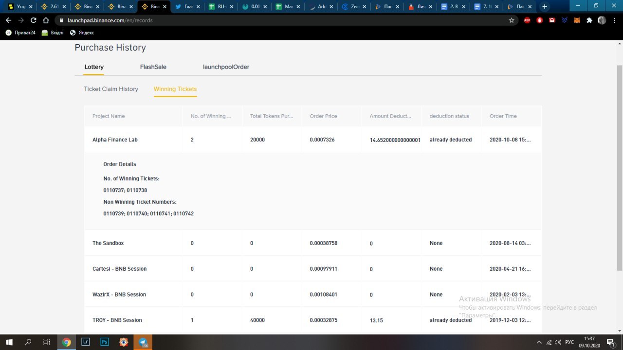The height and width of the screenshot is (350, 623).
Task: Click the TROY total tokens 40000
Action: click(x=257, y=320)
